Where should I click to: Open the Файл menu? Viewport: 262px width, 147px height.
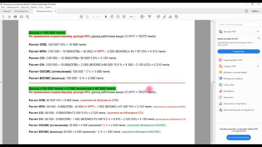point(3,7)
